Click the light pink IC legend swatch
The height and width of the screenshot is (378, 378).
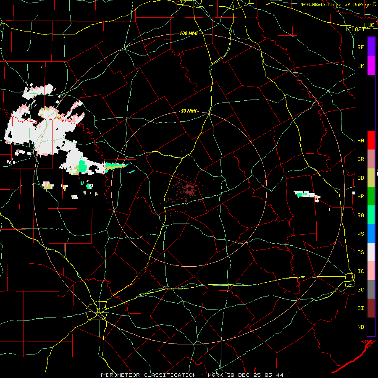click(x=371, y=271)
